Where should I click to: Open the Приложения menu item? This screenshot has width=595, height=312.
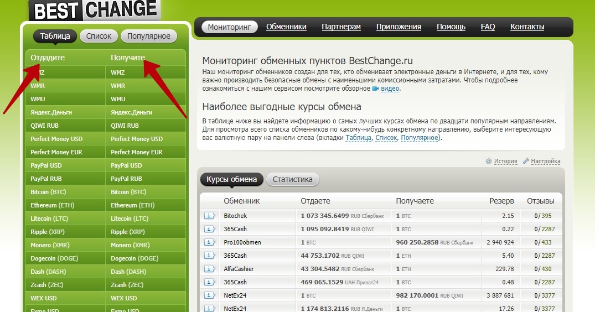pyautogui.click(x=399, y=27)
